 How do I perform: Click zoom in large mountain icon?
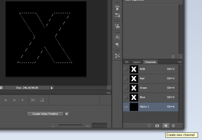(87, 125)
